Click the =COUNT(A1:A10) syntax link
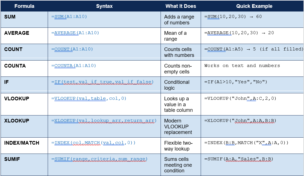304x176 pixels. pos(72,49)
